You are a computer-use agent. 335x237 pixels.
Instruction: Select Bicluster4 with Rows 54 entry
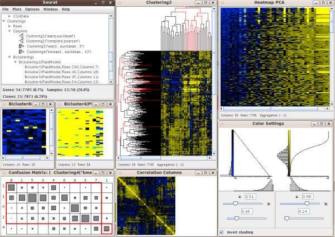pos(62,82)
